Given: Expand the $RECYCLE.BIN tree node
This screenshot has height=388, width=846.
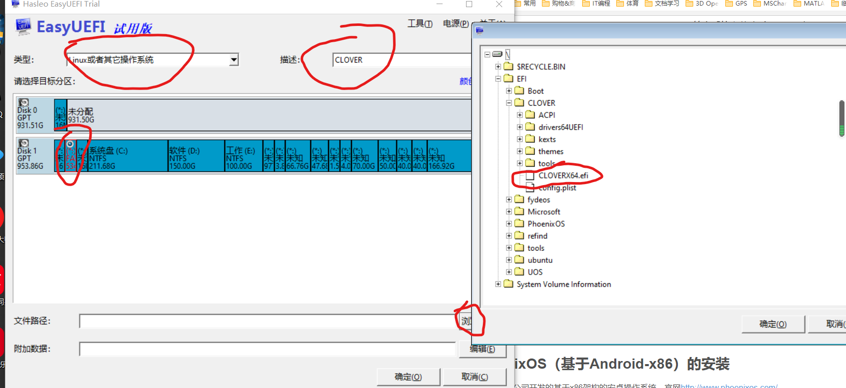Looking at the screenshot, I should pyautogui.click(x=498, y=67).
